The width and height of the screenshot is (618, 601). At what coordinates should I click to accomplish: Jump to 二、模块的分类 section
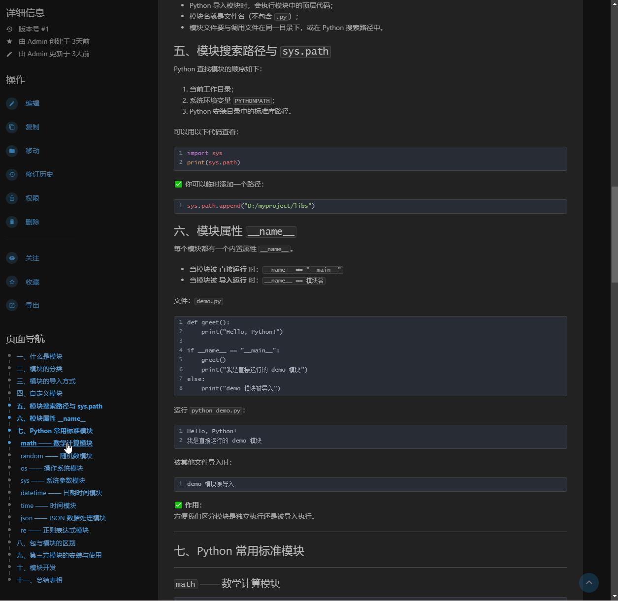tap(39, 369)
